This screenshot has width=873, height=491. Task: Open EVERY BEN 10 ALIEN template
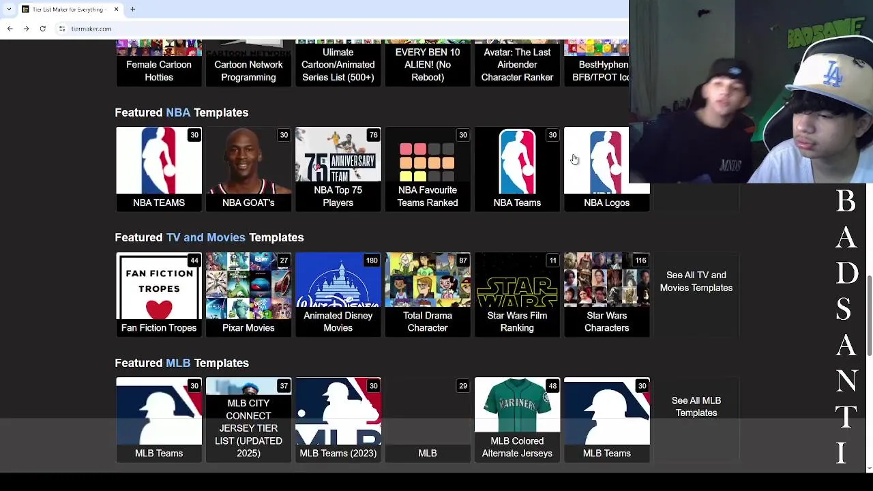tap(428, 63)
